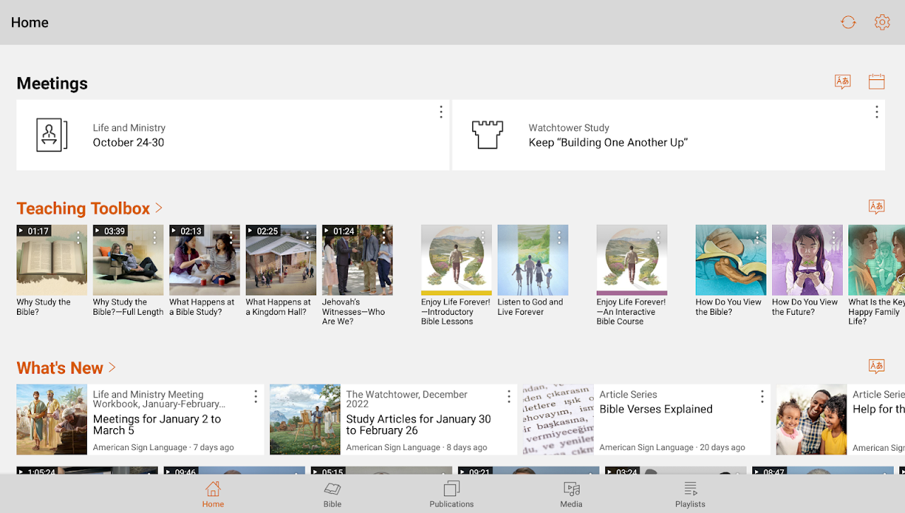
Task: Open options menu on Bible Verses Explained article series
Action: [x=761, y=396]
